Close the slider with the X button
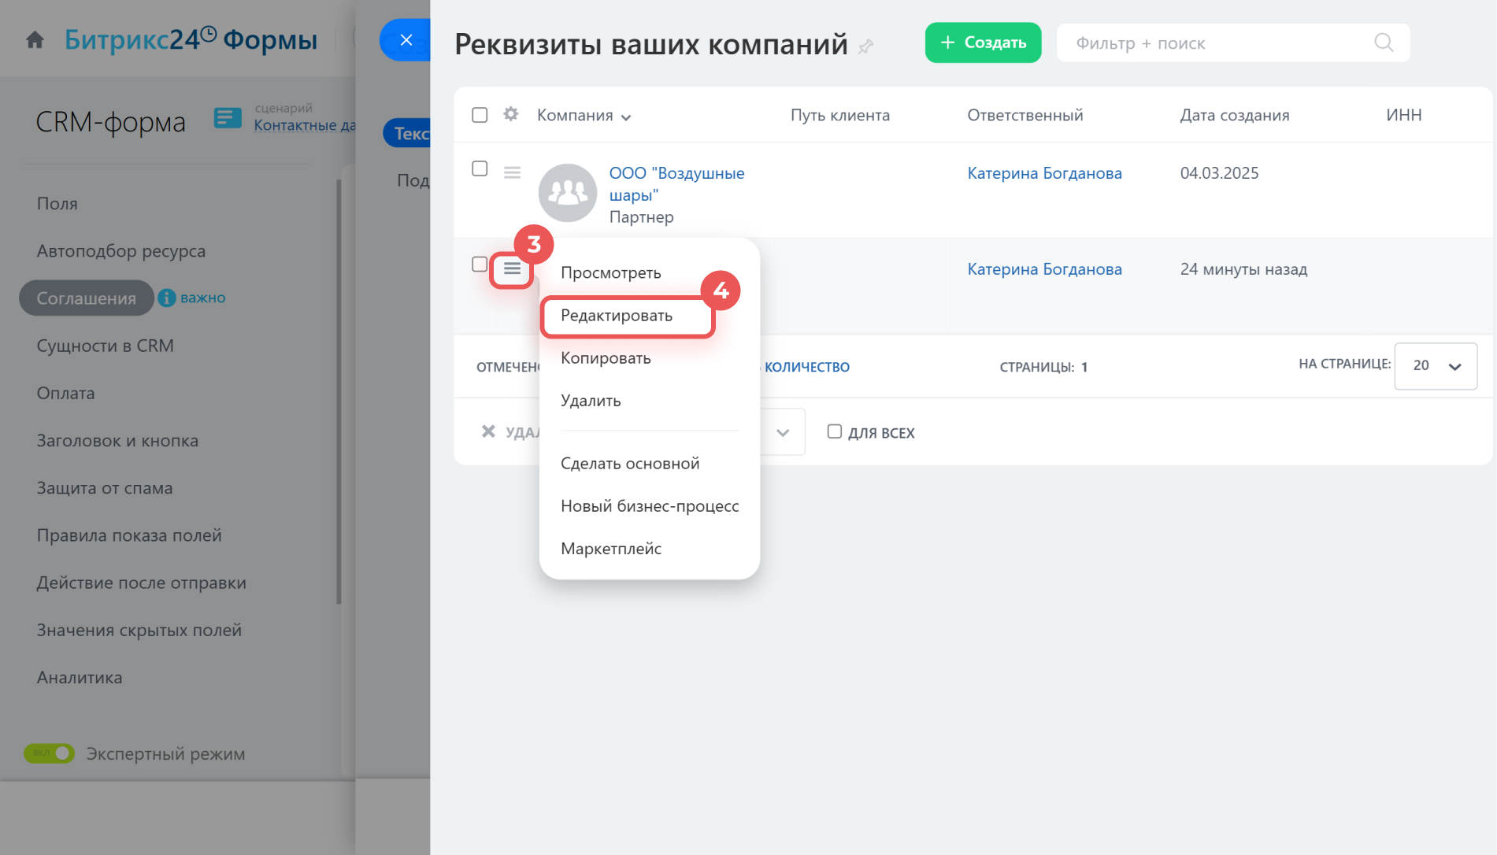This screenshot has width=1497, height=855. pyautogui.click(x=406, y=40)
